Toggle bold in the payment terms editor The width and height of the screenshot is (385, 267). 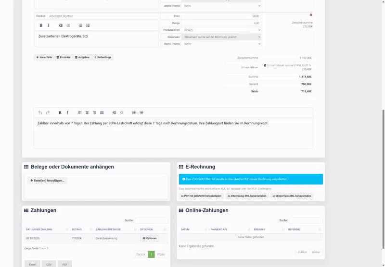pos(60,112)
